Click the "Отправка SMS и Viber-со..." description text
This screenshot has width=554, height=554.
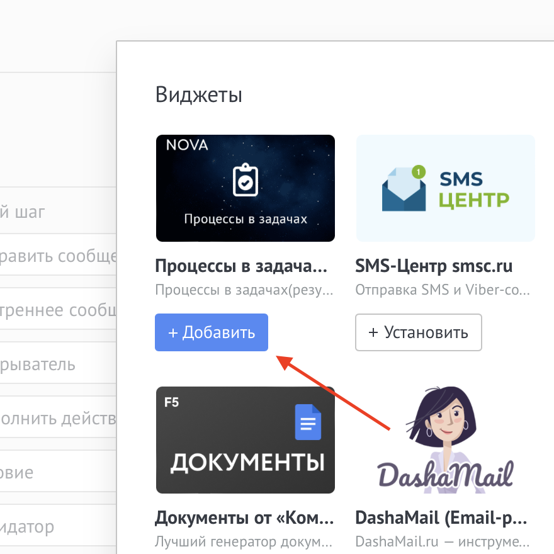coord(443,290)
